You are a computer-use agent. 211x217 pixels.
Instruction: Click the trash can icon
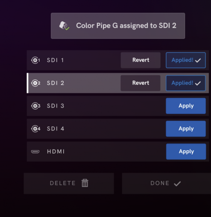85,183
